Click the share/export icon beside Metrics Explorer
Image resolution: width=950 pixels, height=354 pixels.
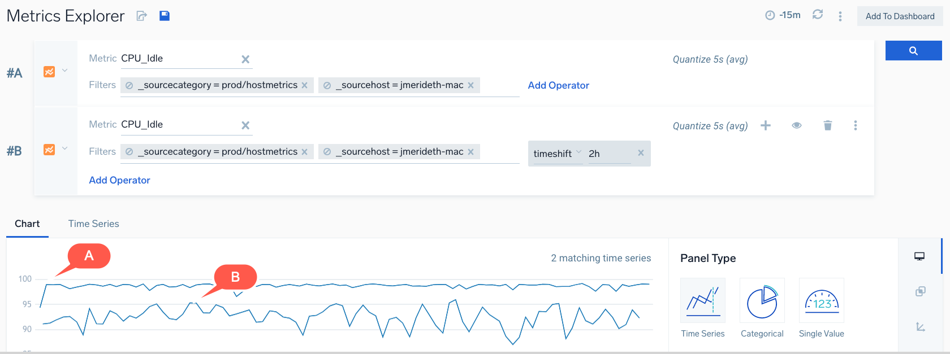[x=142, y=16]
